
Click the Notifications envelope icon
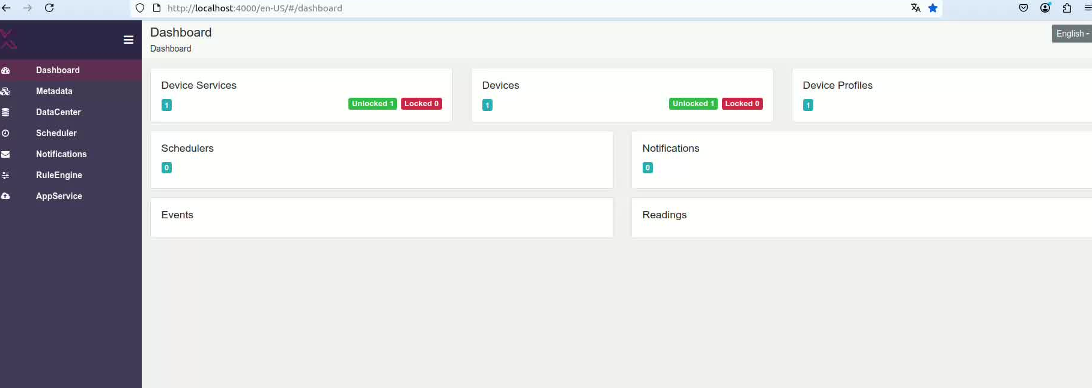[x=5, y=154]
